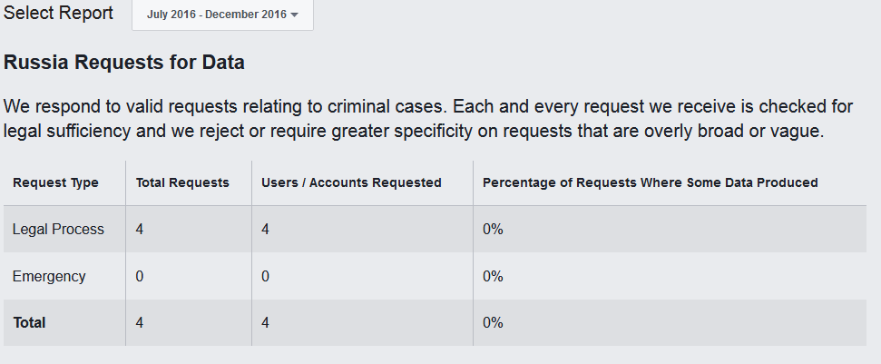This screenshot has height=364, width=881.
Task: Click the paragraph about valid criminal case requests
Action: pyautogui.click(x=428, y=119)
